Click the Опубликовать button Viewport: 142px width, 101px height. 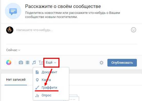tap(122, 63)
